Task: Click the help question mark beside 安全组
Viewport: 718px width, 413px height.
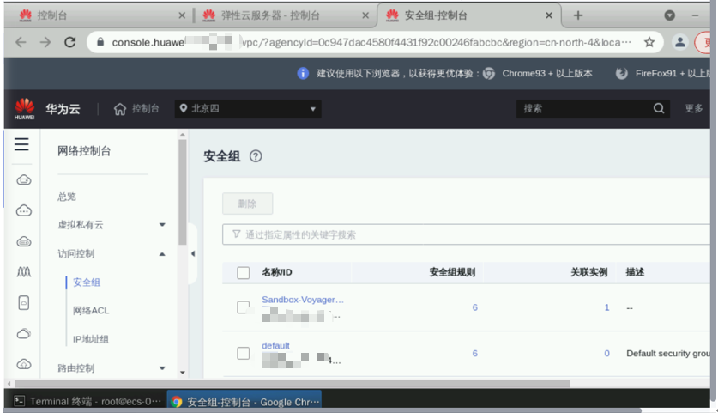Action: [255, 156]
